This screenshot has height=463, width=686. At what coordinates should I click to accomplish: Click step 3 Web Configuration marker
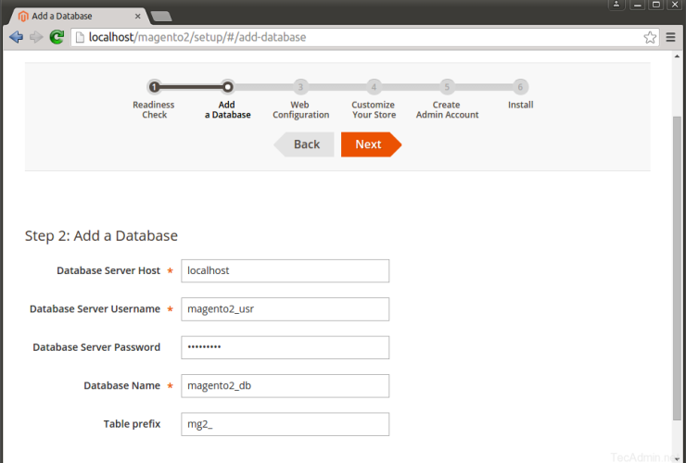pos(300,87)
